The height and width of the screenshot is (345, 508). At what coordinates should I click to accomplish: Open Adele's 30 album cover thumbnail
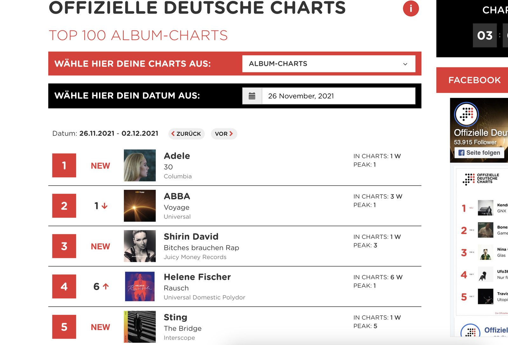pyautogui.click(x=139, y=165)
